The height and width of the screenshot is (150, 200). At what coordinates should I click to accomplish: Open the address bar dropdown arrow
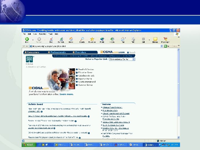click(162, 46)
